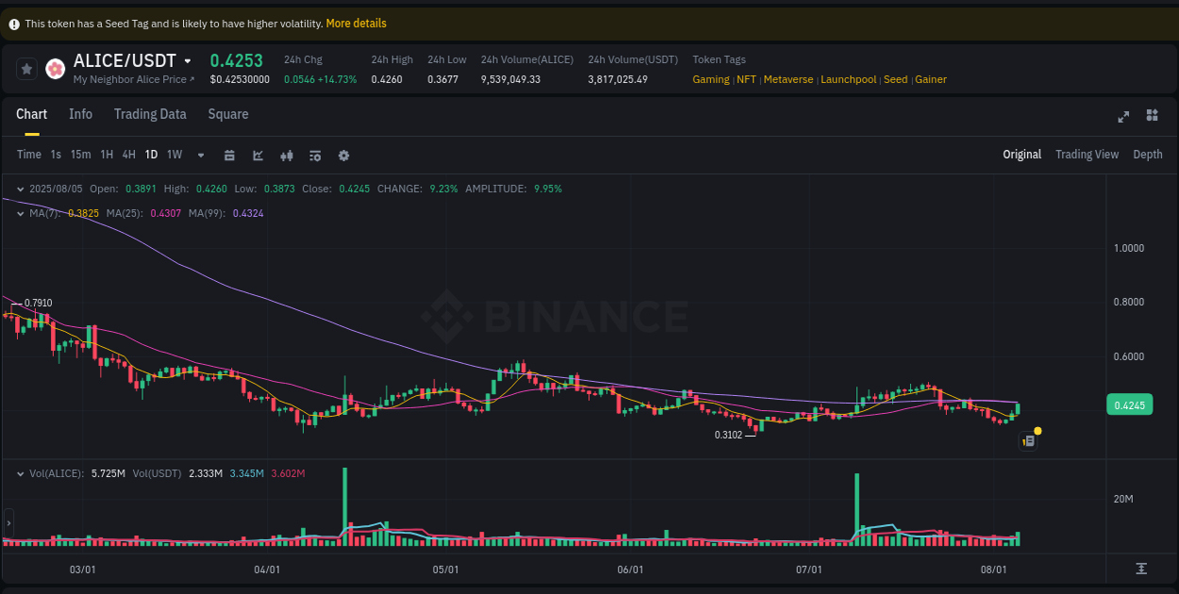Select the line chart style icon
The height and width of the screenshot is (594, 1179).
[257, 155]
